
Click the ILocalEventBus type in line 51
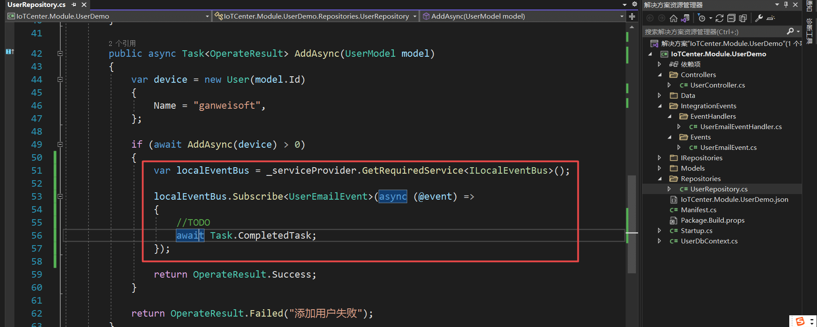[x=509, y=171]
